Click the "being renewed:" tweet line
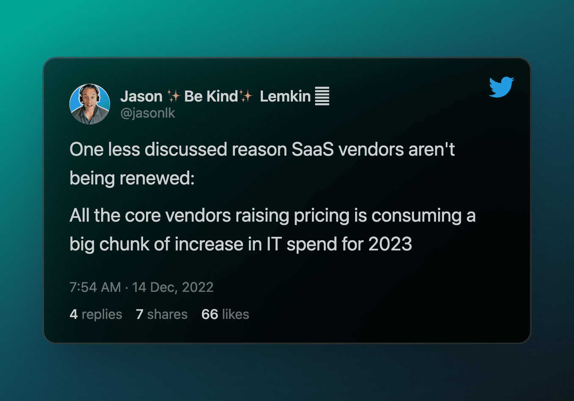 [x=132, y=178]
